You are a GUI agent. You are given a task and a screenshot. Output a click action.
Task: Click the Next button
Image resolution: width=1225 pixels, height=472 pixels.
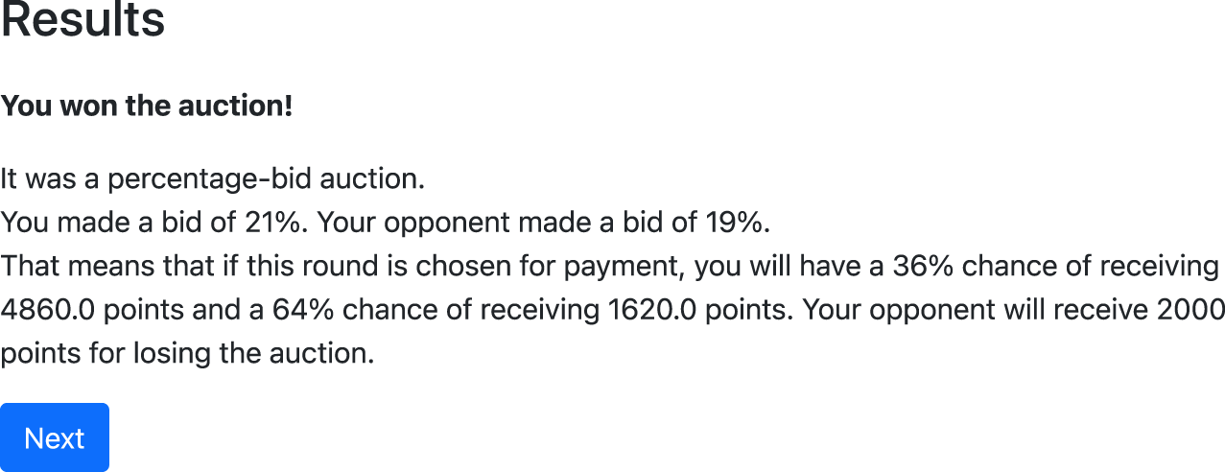[x=55, y=437]
